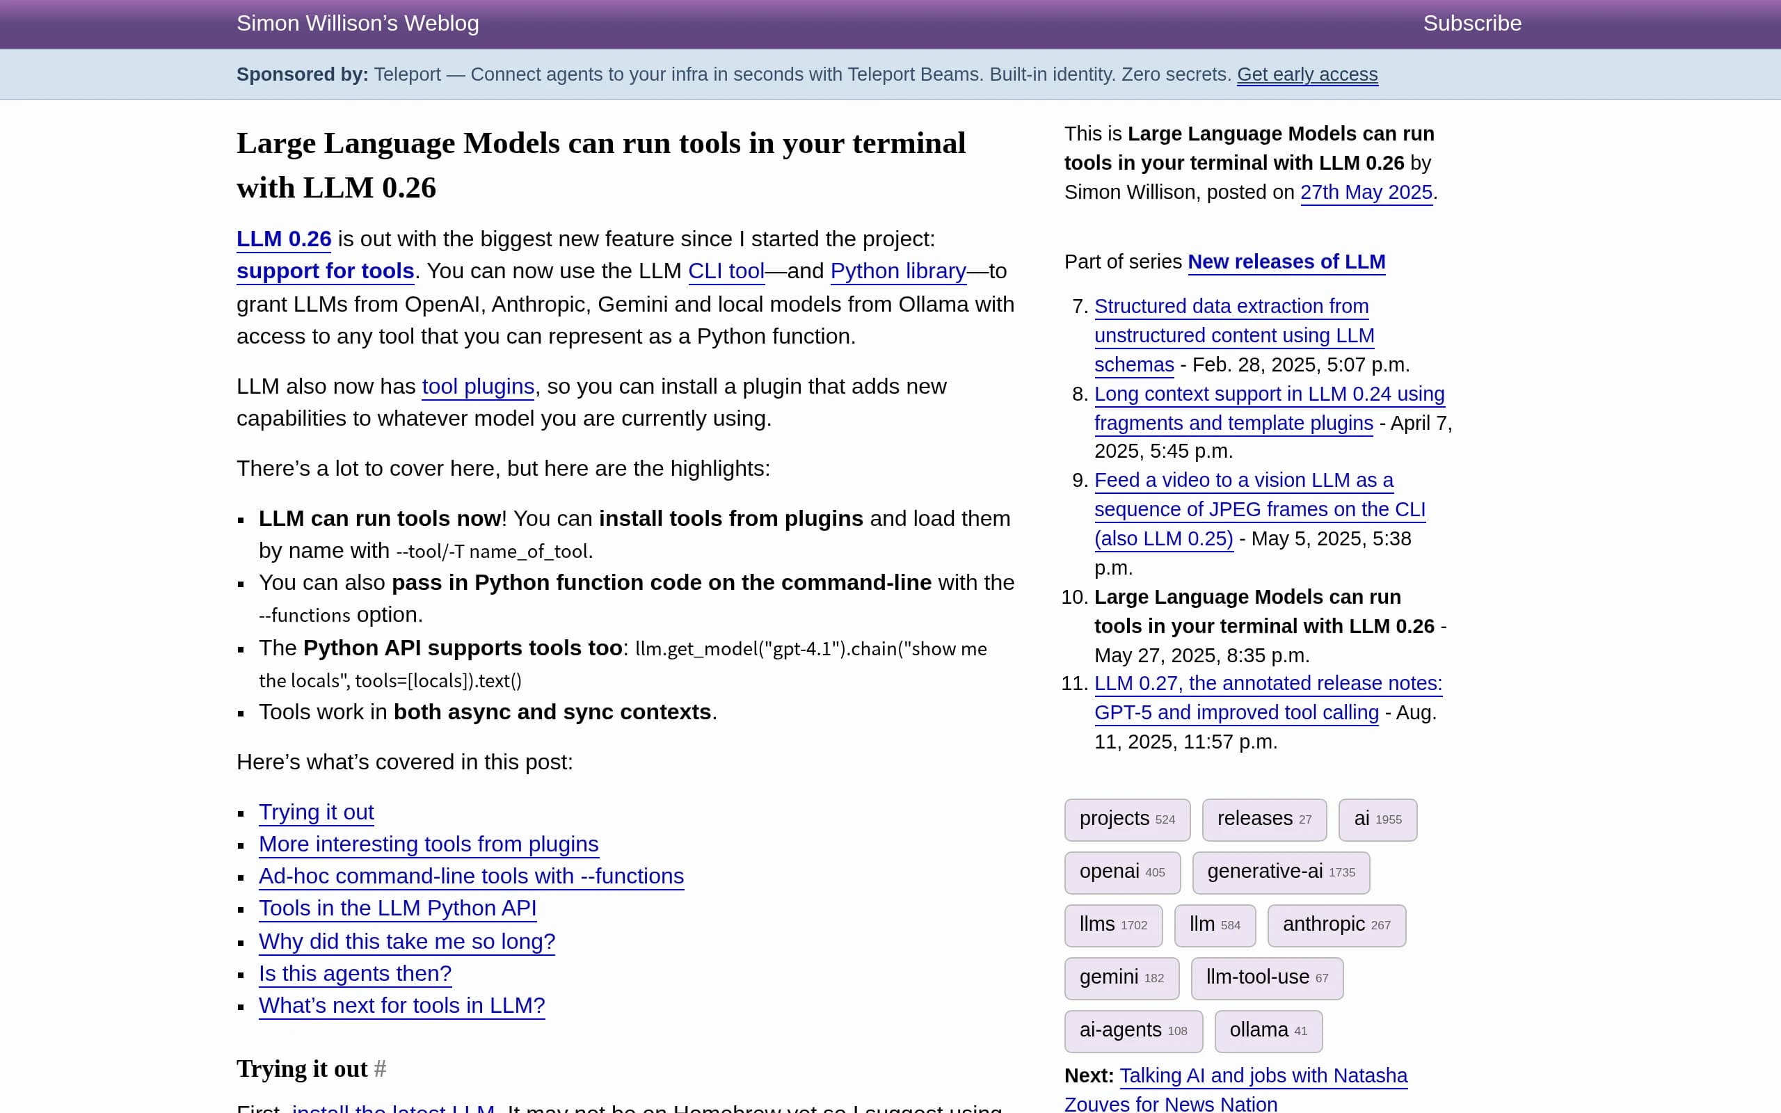Open the tool plugins link
This screenshot has width=1781, height=1113.
click(x=479, y=387)
